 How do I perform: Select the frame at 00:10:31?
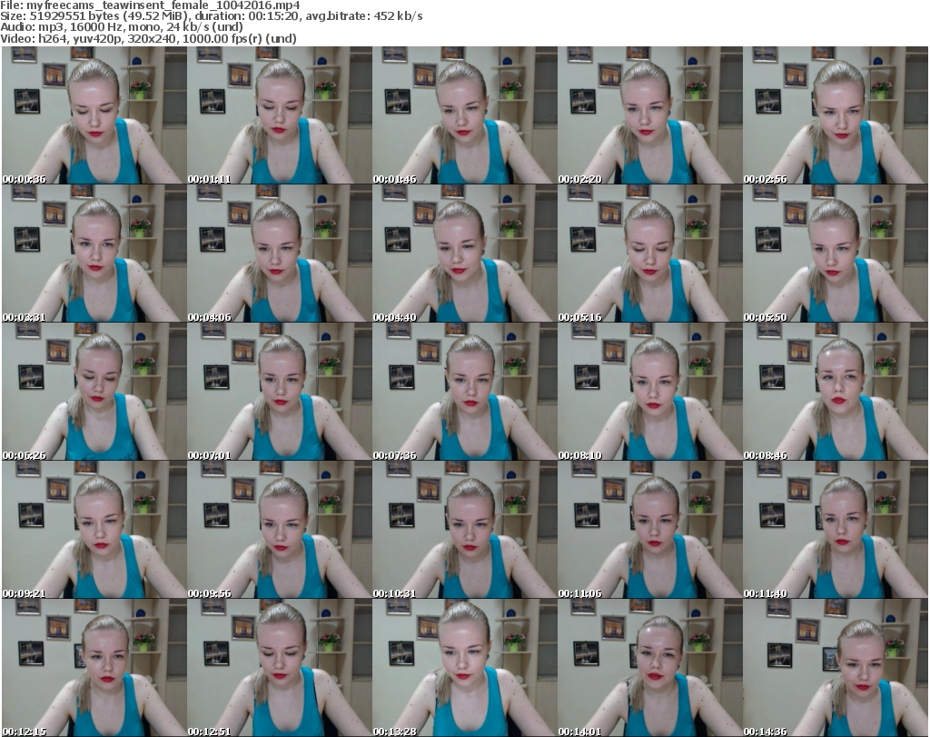464,530
